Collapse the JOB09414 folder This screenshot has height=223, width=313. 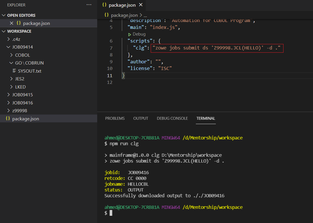click(x=8, y=47)
